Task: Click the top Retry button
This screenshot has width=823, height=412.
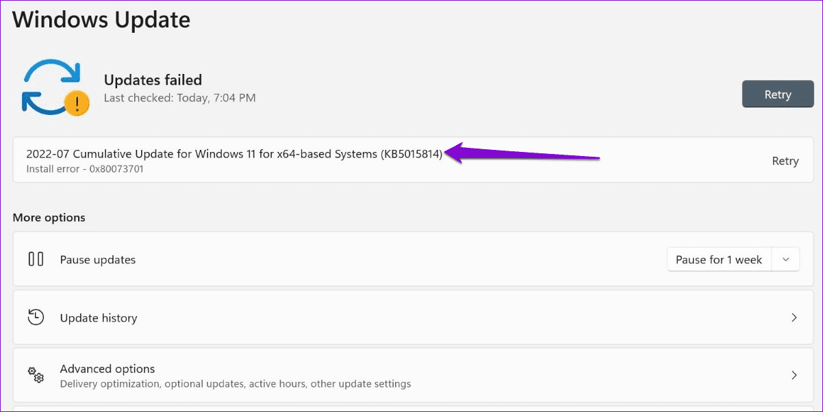Action: [778, 94]
